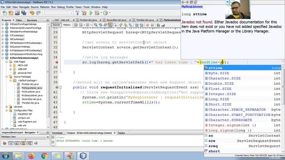Click the back arrow in the Javadoc popup
Screen dimensions: 285x160
(x=183, y=2)
